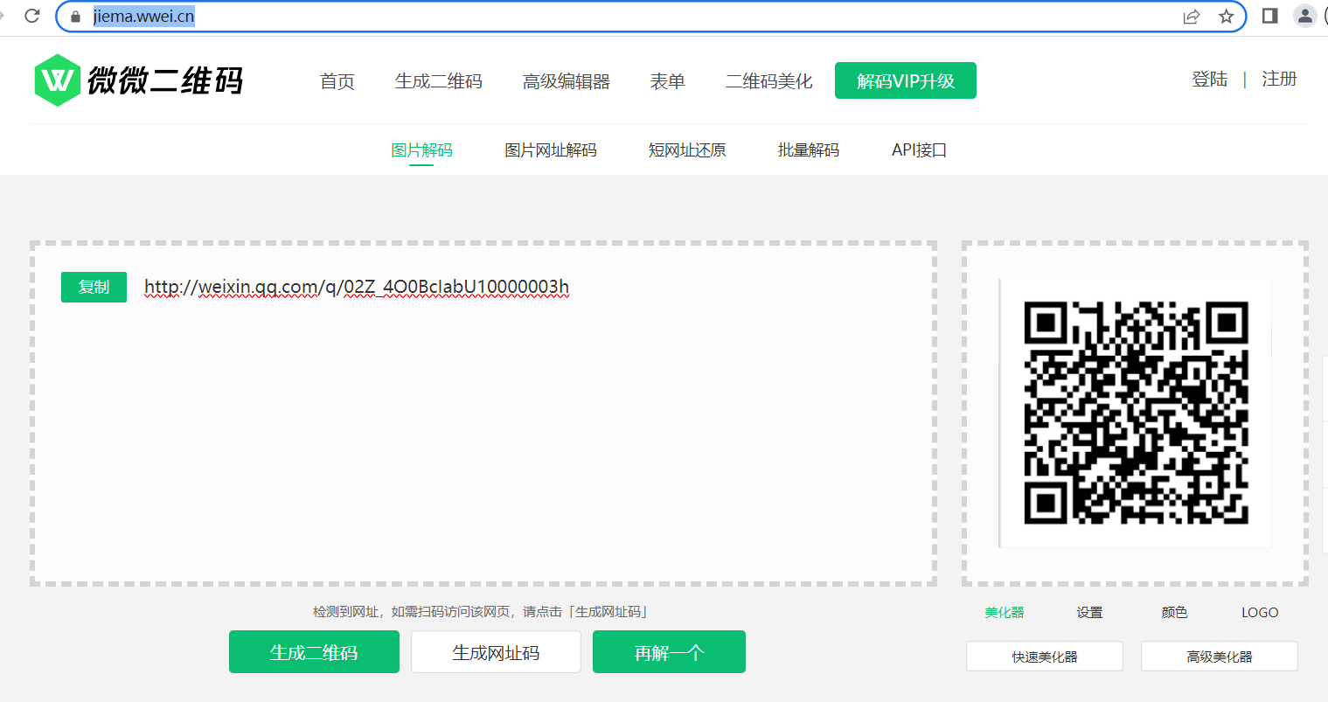Click the 微微二维码 brand name text
This screenshot has height=702, width=1328.
[x=165, y=80]
